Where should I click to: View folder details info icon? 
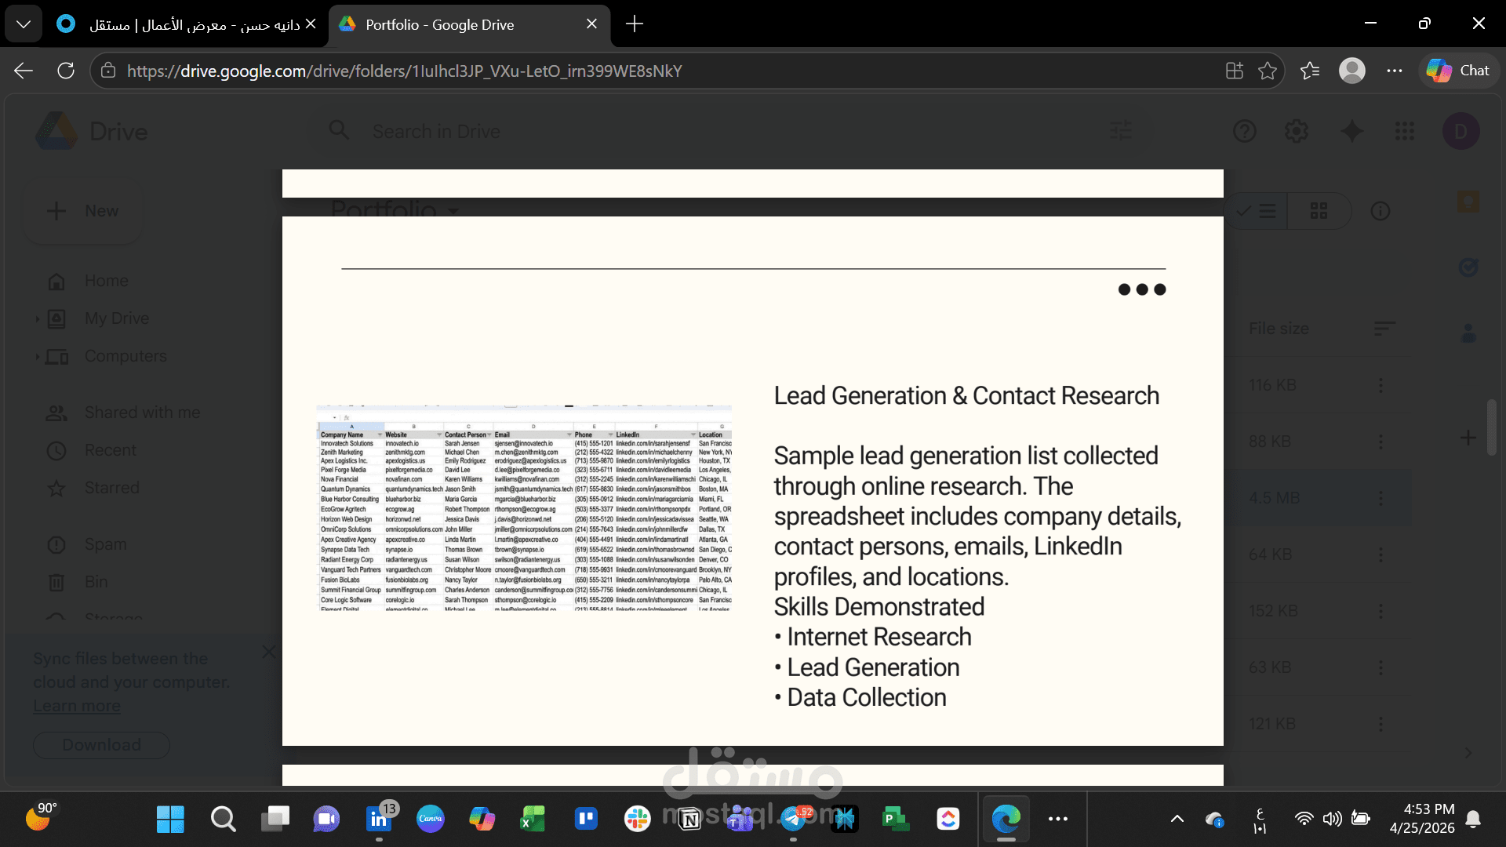[1380, 211]
